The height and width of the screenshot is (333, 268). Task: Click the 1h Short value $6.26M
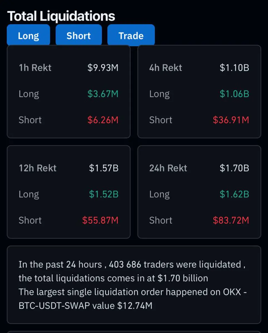[x=103, y=120]
